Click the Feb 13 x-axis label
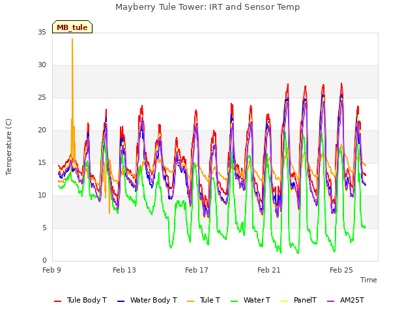 [x=124, y=270]
